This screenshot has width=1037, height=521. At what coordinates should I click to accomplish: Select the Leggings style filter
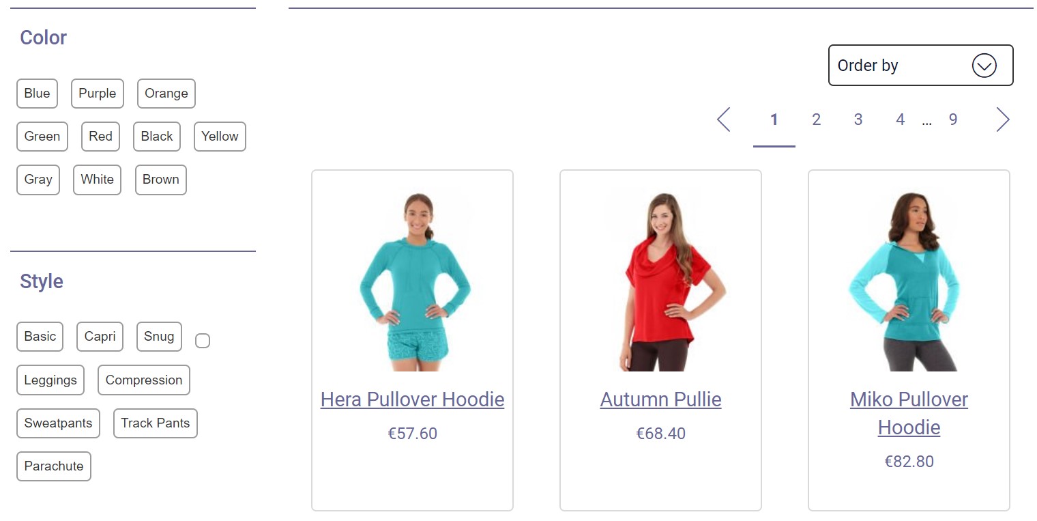click(50, 380)
